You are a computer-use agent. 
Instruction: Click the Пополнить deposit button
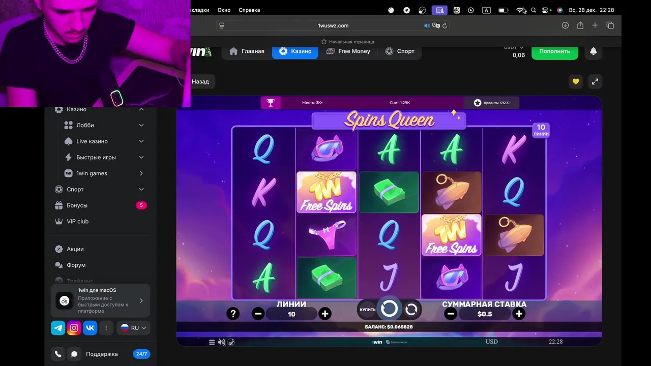[555, 51]
